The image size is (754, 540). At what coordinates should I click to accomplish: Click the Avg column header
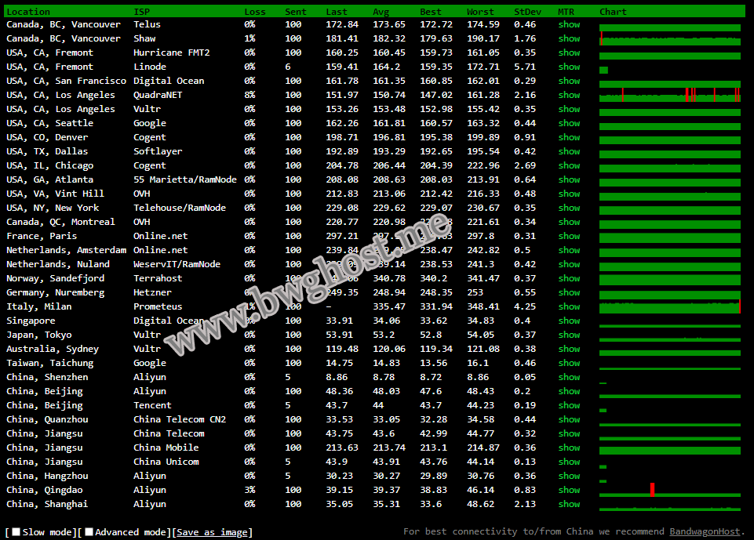click(x=381, y=12)
